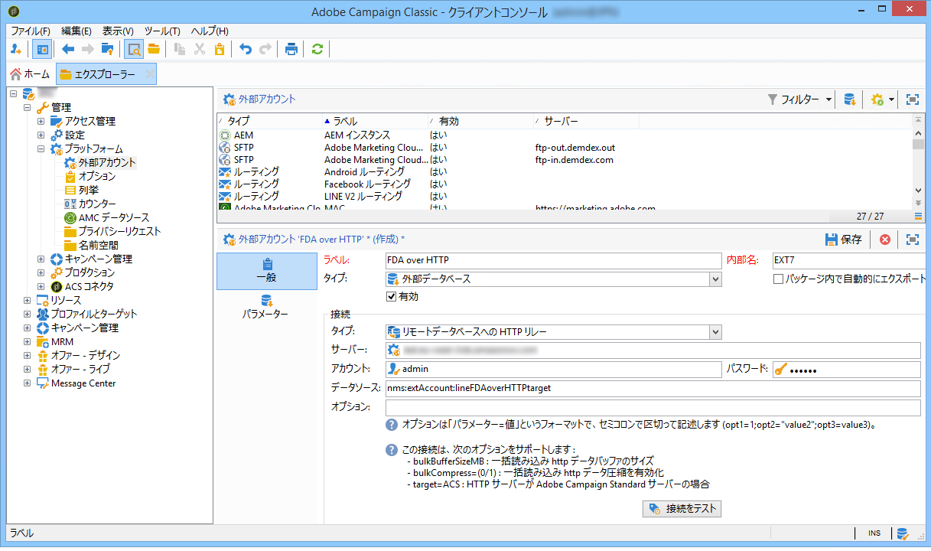931x551 pixels.
Task: Click the gear actions icon above list
Action: 877,99
